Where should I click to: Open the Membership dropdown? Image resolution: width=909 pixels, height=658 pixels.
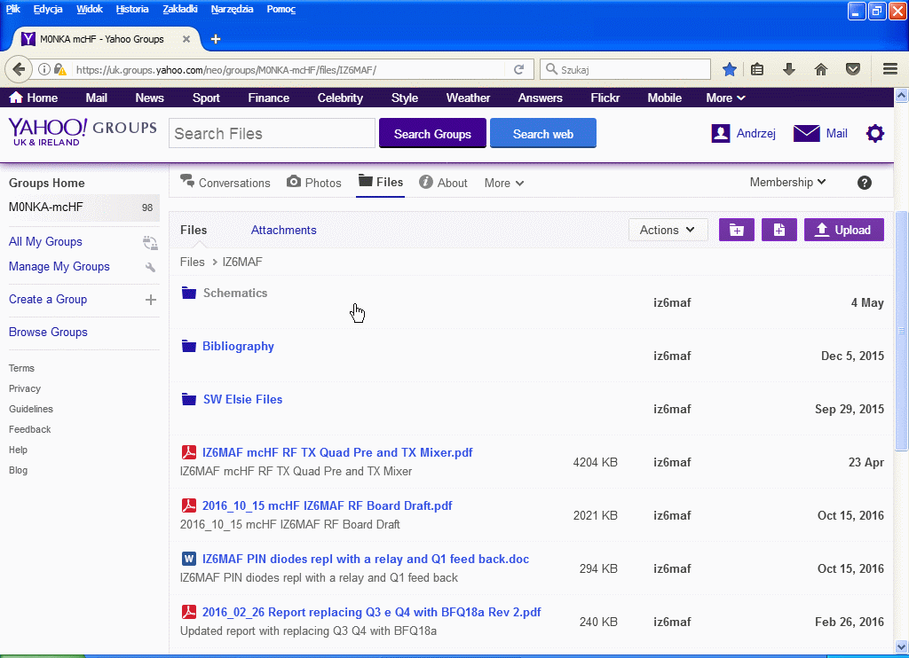[787, 183]
